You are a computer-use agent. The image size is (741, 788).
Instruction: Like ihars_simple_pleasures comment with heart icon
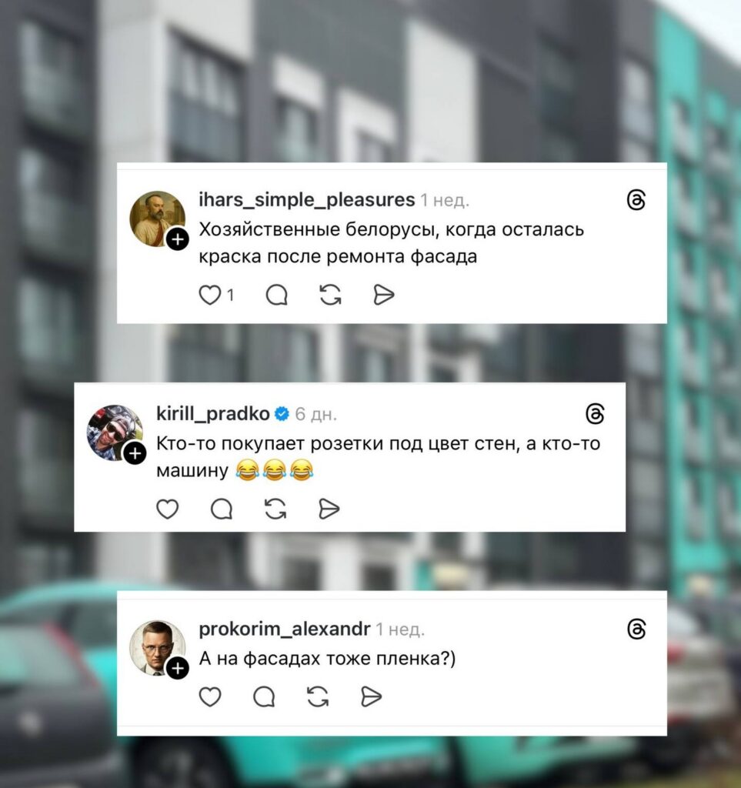pyautogui.click(x=209, y=295)
